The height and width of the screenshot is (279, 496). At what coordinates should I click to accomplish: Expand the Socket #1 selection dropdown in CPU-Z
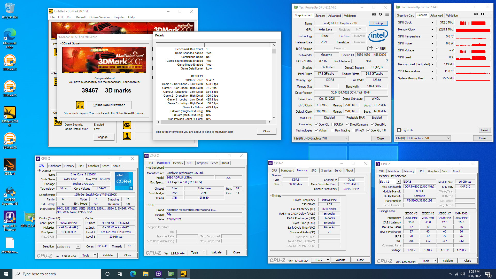[78, 247]
